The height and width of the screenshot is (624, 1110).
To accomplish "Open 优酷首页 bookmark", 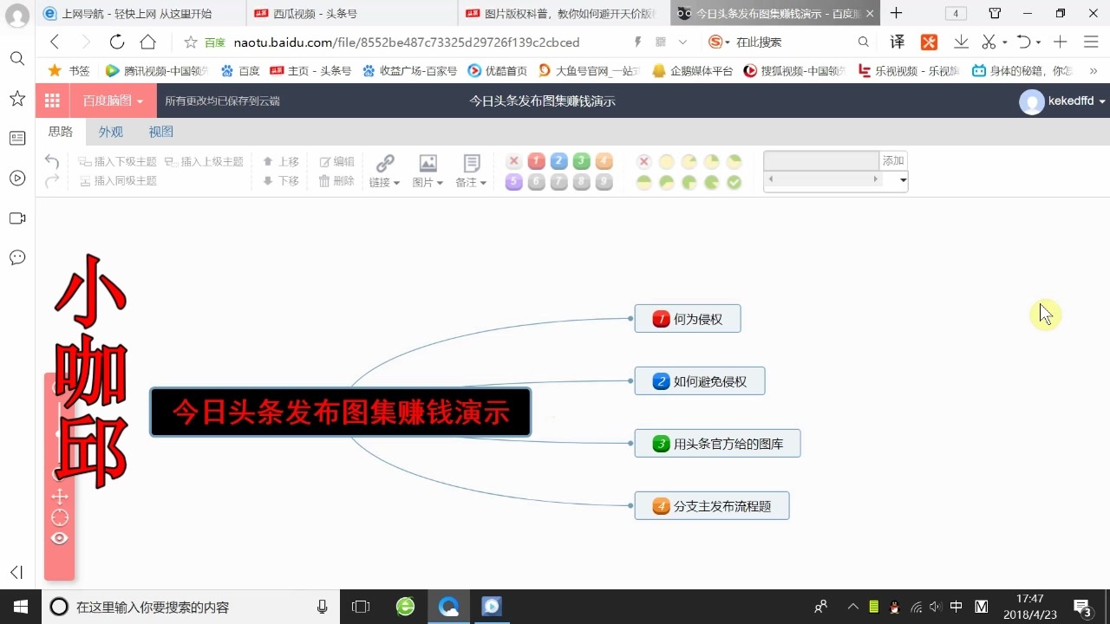I will coord(499,71).
